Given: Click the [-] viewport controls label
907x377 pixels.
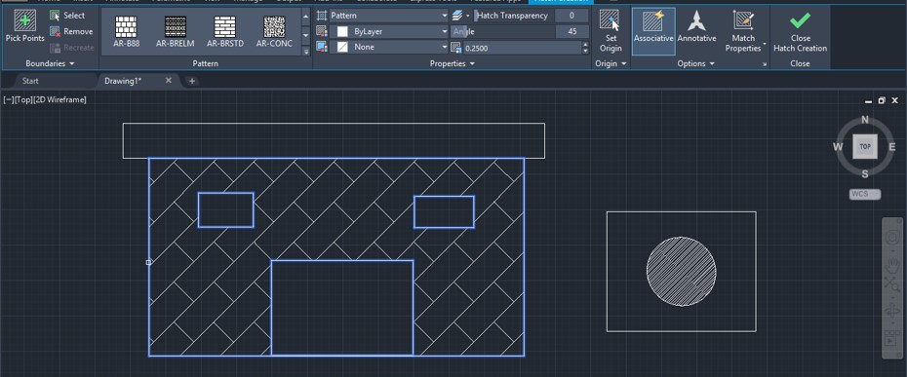Looking at the screenshot, I should (x=8, y=100).
